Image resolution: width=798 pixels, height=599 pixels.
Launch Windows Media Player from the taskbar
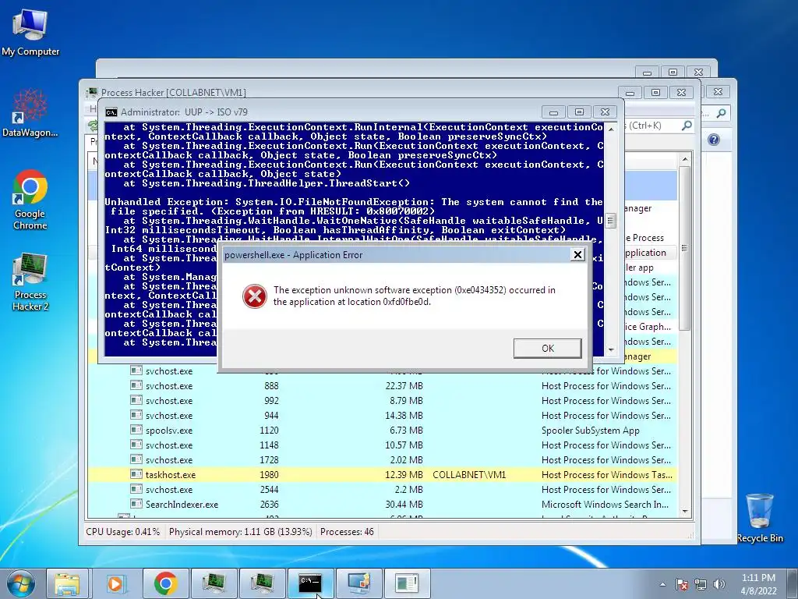(116, 583)
